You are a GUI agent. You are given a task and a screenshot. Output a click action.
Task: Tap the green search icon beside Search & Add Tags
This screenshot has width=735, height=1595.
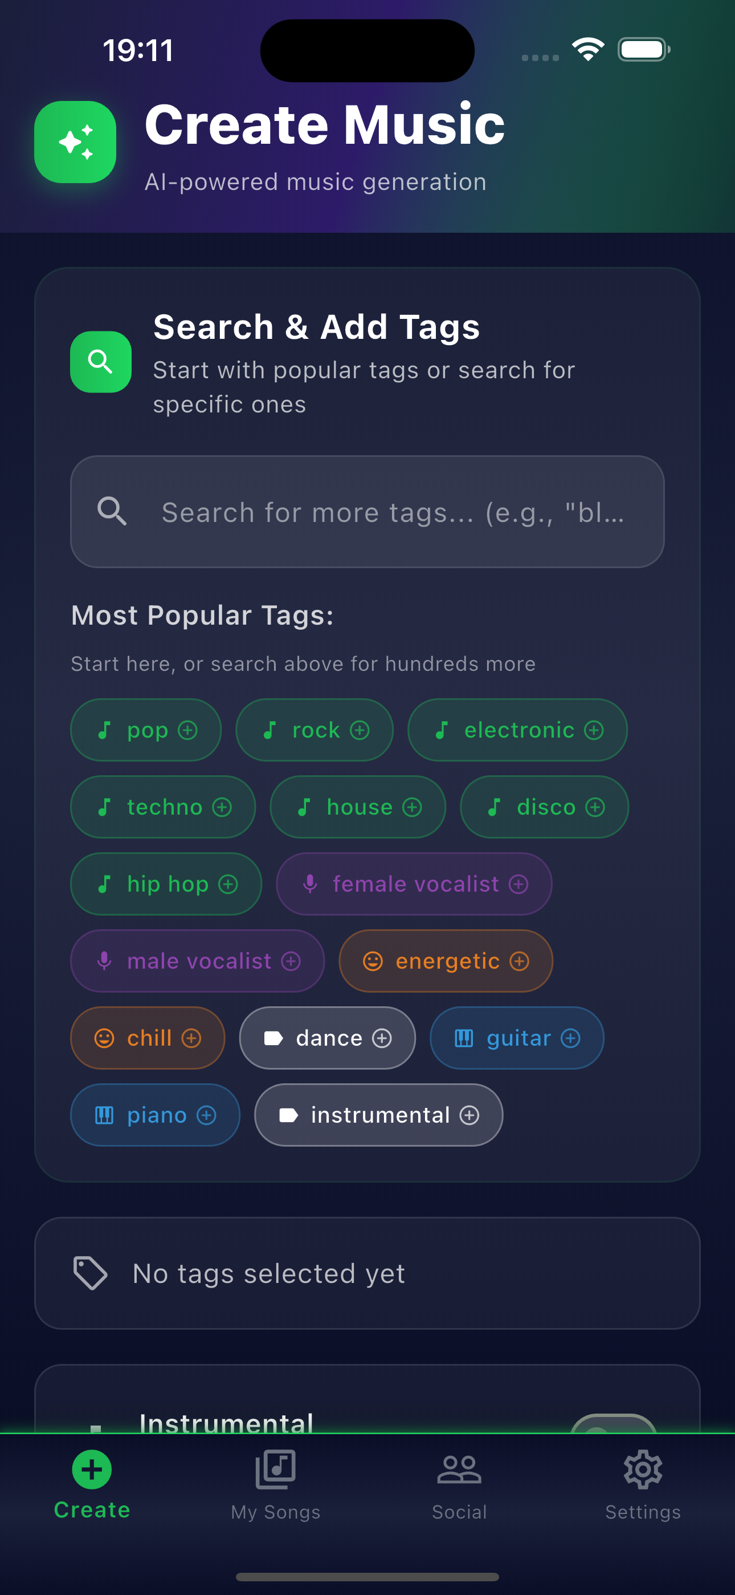[101, 362]
